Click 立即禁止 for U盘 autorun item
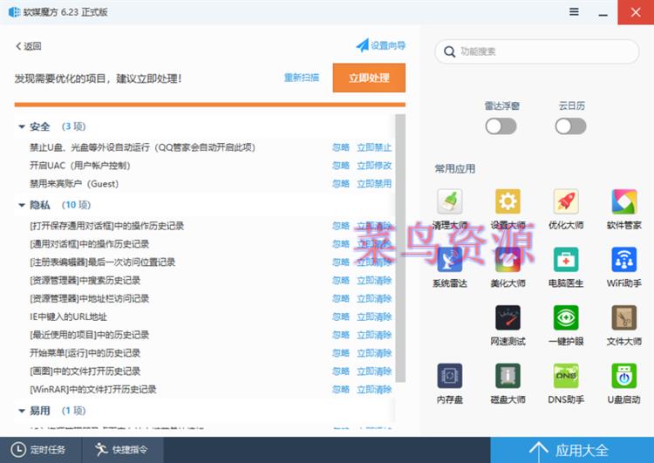The height and width of the screenshot is (463, 654). tap(374, 147)
